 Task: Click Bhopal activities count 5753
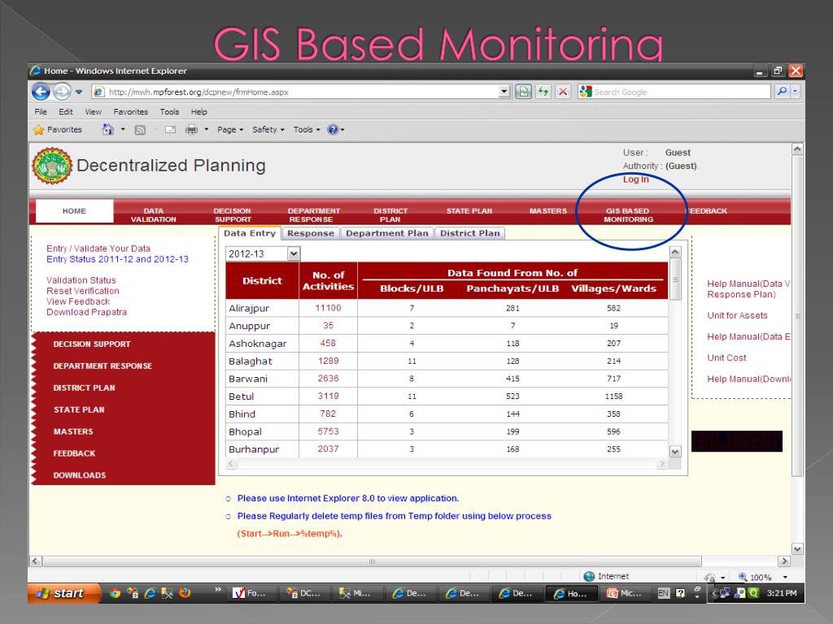click(329, 431)
